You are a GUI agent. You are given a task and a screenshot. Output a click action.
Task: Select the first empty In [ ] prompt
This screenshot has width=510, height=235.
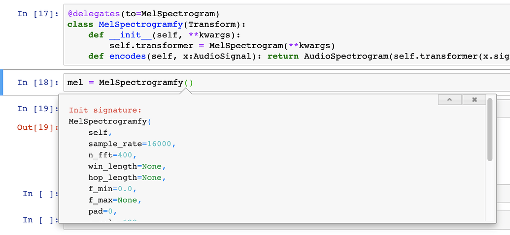click(x=40, y=194)
